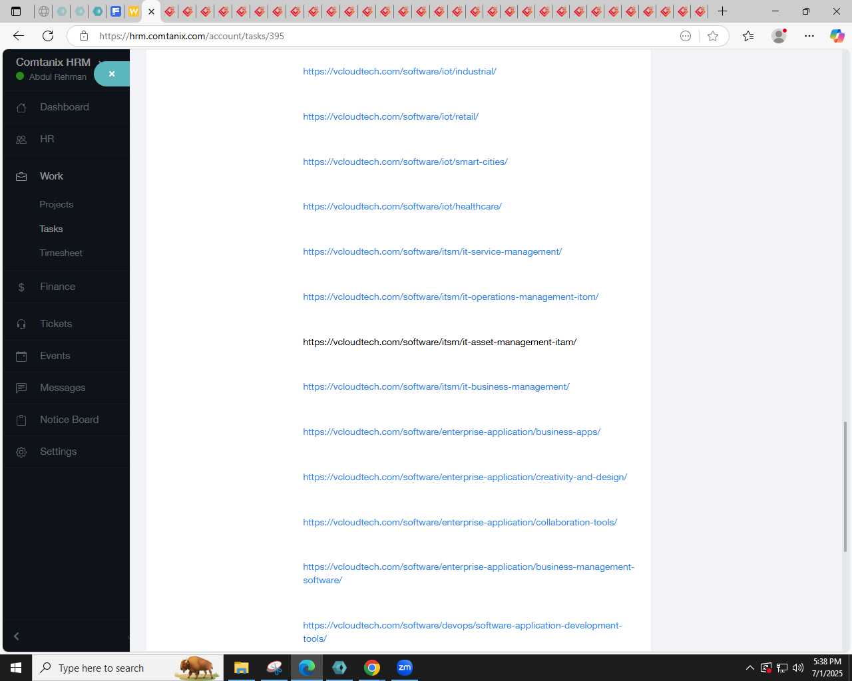Open a new browser tab

click(722, 11)
